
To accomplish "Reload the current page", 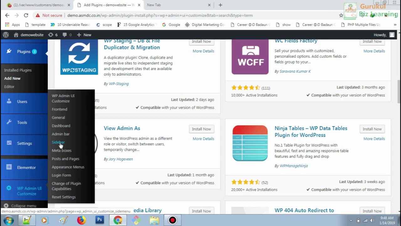I will click(26, 15).
